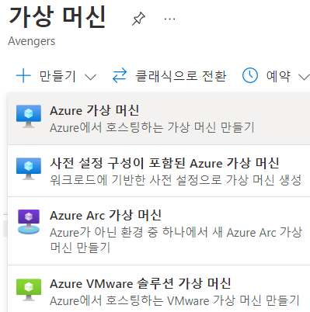This screenshot has height=312, width=310.
Task: Select Azure VMware 솔루션 가상 머신 entry
Action: [x=158, y=289]
